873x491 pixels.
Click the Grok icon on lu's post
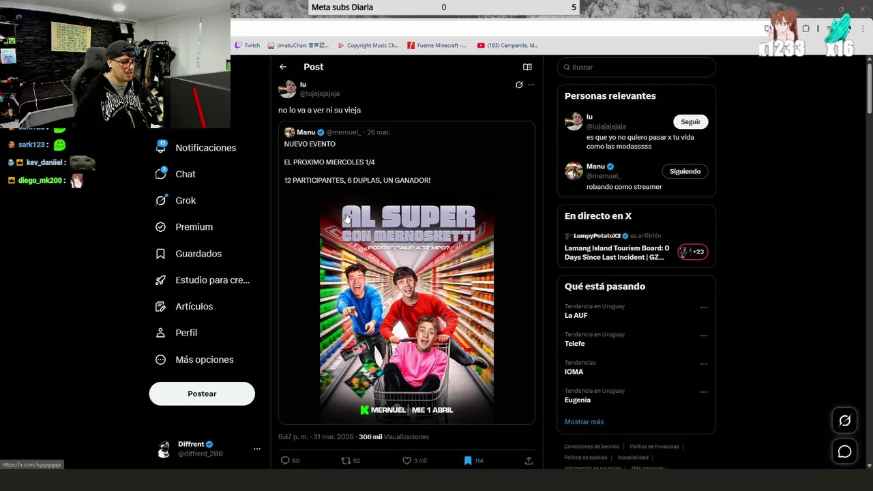coord(519,85)
